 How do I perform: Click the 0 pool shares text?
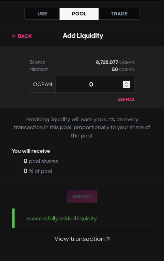[x=41, y=161]
